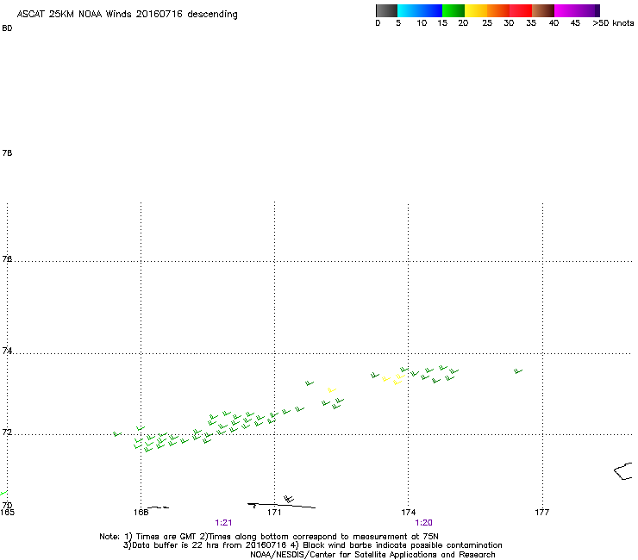Click the cyan-blue 5-15 knots legend segment
Viewport: 638px width, 560px height.
[x=420, y=10]
